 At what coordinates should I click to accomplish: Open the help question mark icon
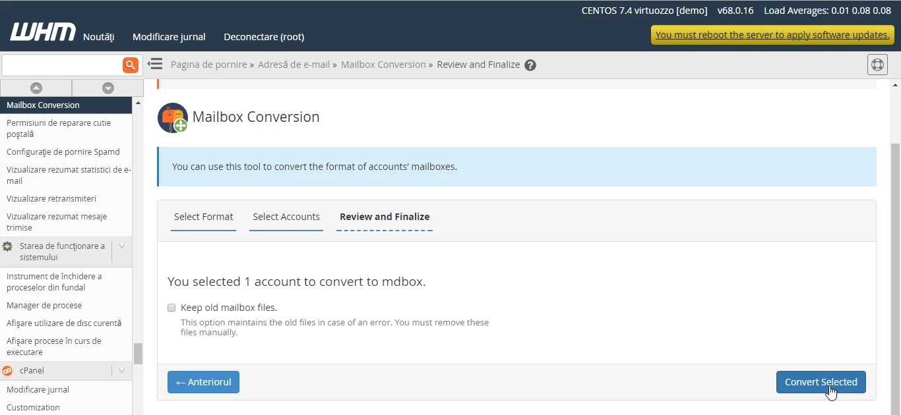coord(530,65)
